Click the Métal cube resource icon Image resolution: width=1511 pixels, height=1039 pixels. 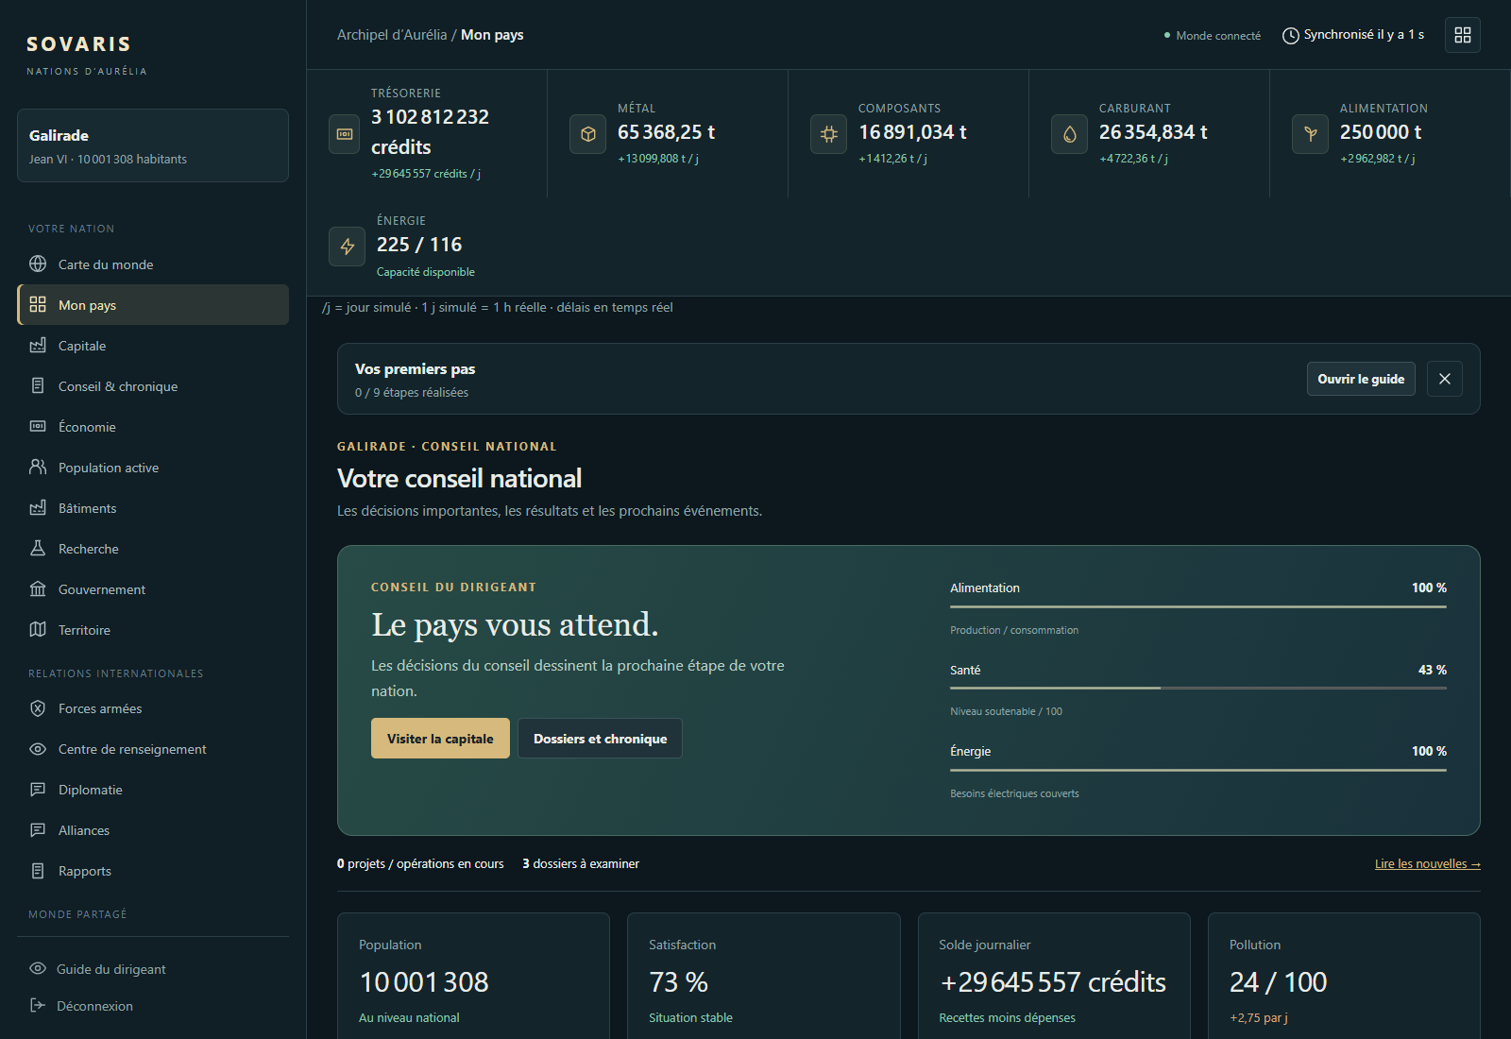[x=587, y=134]
